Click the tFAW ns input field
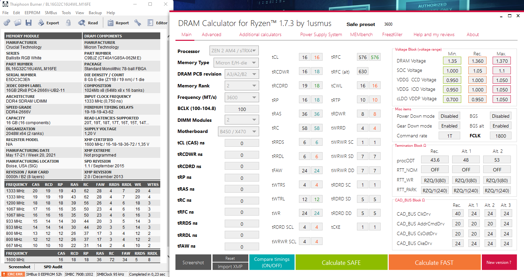Viewport: 524px width, 277px height. (x=242, y=247)
